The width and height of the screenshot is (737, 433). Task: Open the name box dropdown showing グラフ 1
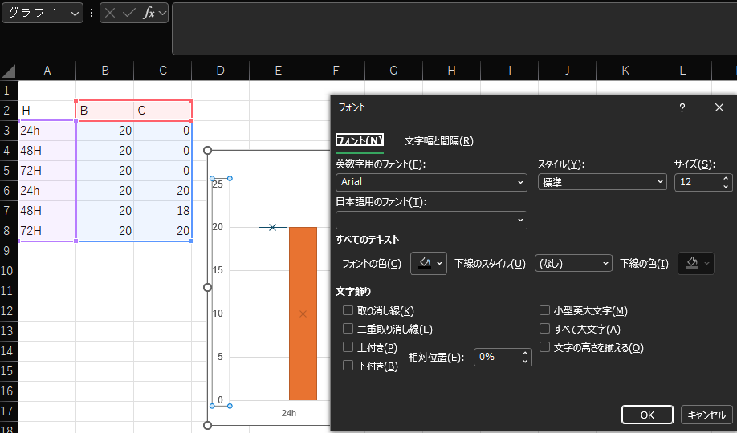(75, 14)
